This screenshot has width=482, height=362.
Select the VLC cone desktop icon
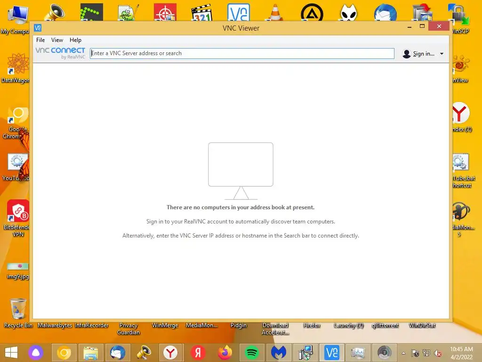(x=275, y=12)
